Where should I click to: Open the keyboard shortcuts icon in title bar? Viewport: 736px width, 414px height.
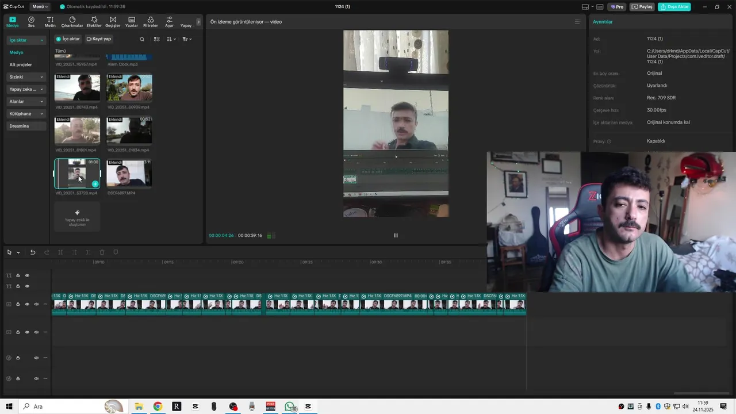click(600, 7)
